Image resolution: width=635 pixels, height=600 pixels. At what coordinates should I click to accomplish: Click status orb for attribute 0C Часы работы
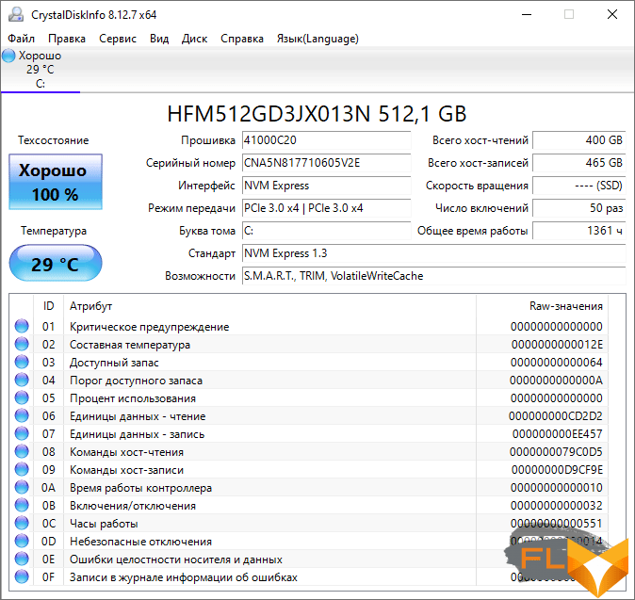pos(22,523)
